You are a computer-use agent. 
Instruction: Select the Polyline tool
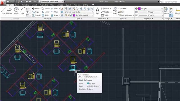pyautogui.click(x=9, y=11)
